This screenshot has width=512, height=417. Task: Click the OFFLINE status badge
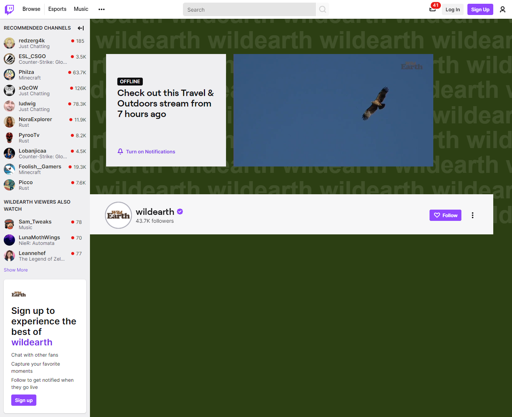click(130, 81)
